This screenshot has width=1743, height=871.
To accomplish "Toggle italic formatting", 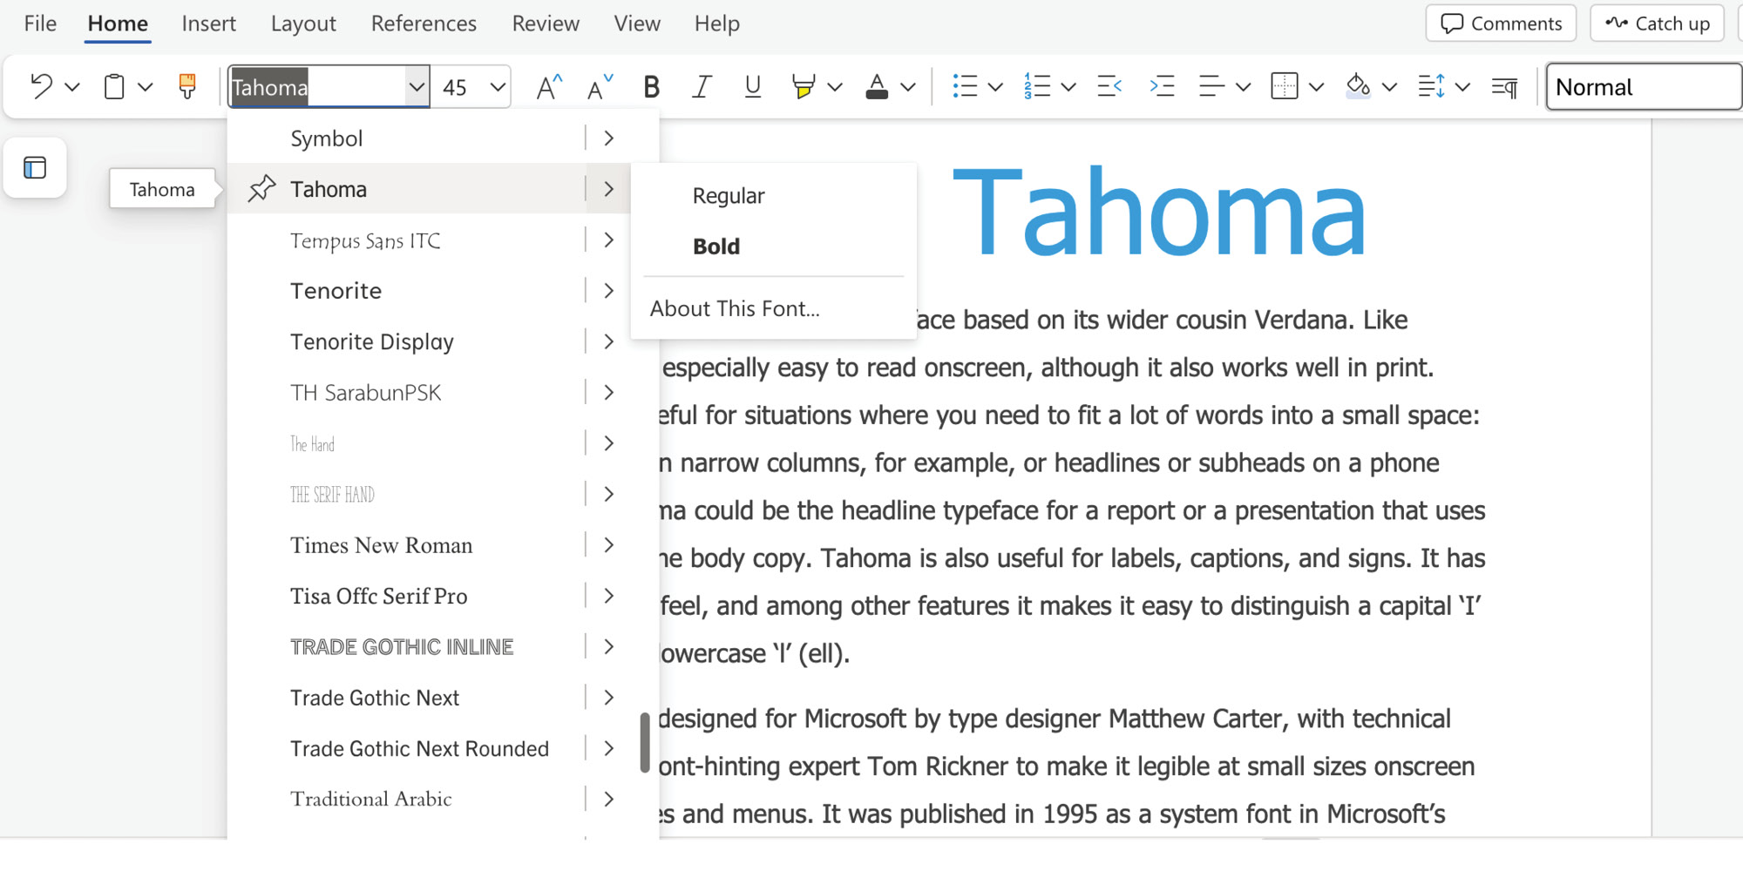I will (x=701, y=86).
